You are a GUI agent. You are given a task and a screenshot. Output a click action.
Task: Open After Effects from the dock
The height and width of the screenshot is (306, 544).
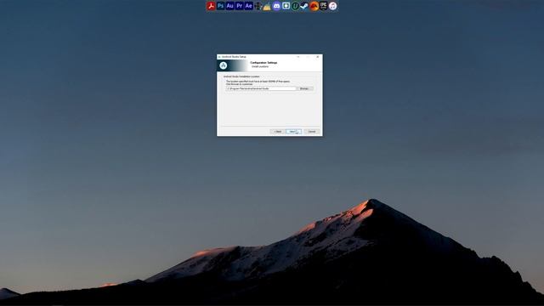pyautogui.click(x=248, y=6)
